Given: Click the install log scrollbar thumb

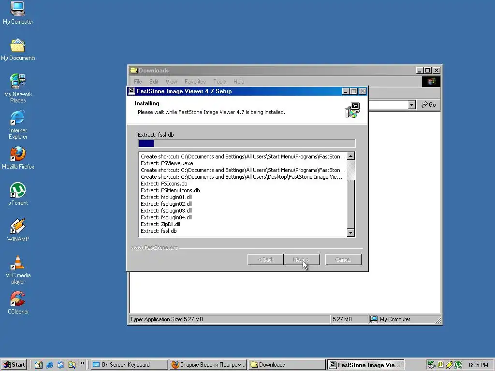Looking at the screenshot, I should [351, 204].
